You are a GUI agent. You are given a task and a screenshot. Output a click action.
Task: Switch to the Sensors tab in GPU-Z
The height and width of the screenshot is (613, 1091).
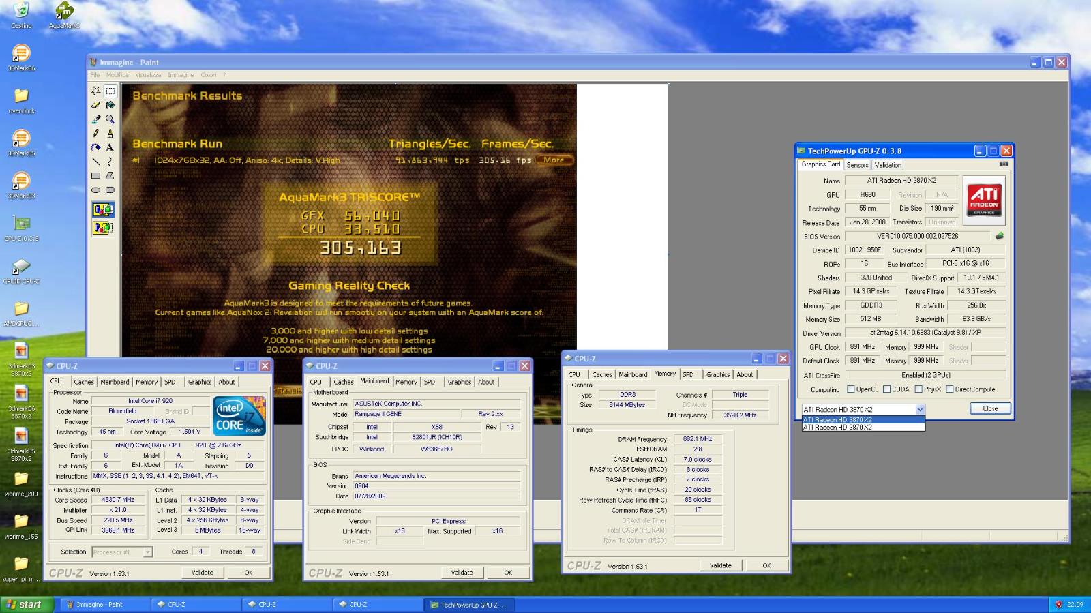click(857, 165)
